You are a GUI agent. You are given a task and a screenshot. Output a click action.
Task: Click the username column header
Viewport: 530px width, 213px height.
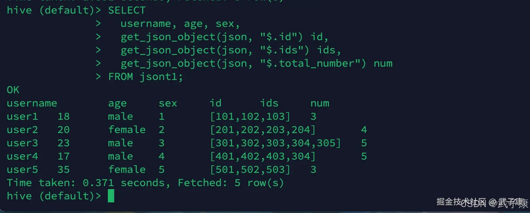(x=32, y=103)
